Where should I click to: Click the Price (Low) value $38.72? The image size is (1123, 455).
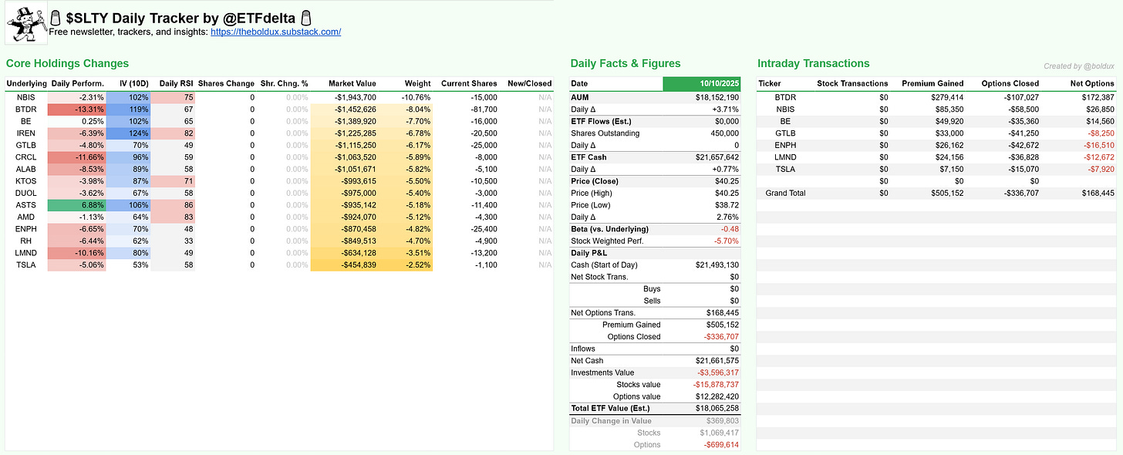(727, 205)
